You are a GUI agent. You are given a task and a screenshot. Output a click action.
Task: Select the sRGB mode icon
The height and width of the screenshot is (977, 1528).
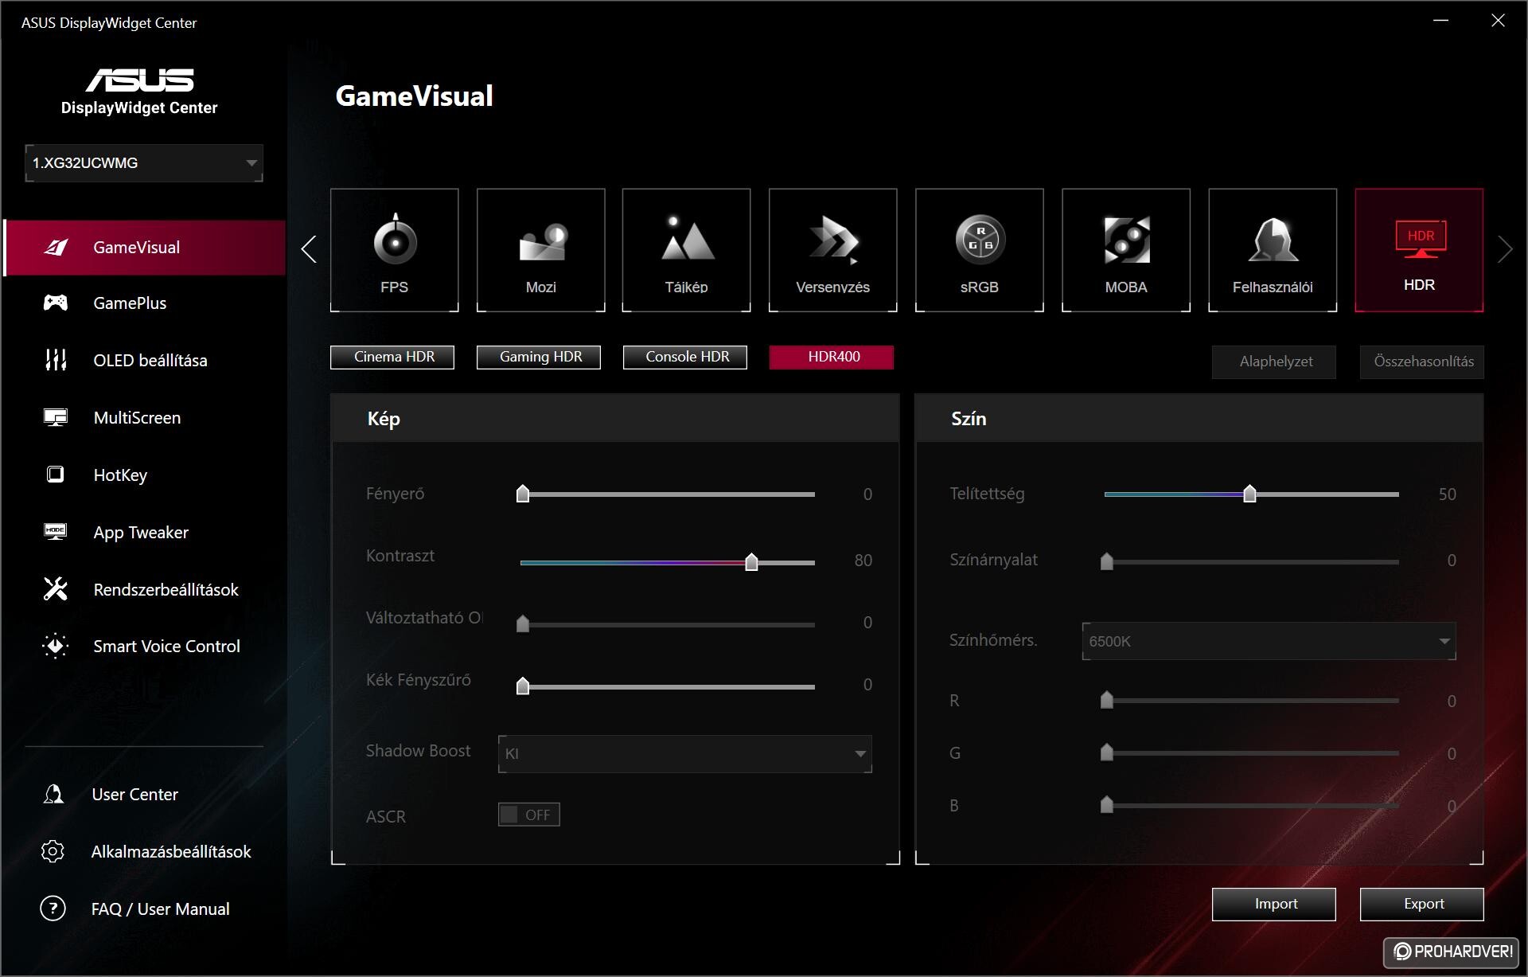tap(979, 250)
